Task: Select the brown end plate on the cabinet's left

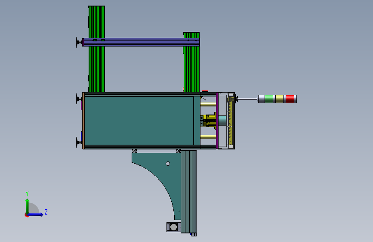Action: point(83,121)
